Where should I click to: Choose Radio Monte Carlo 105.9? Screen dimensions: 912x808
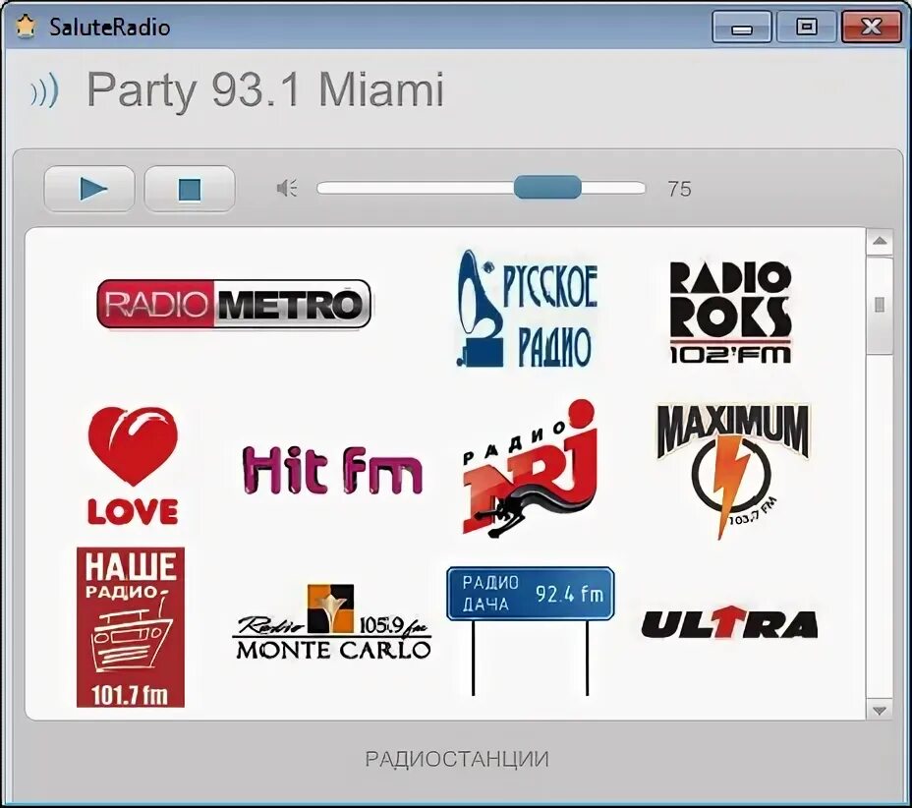point(332,622)
